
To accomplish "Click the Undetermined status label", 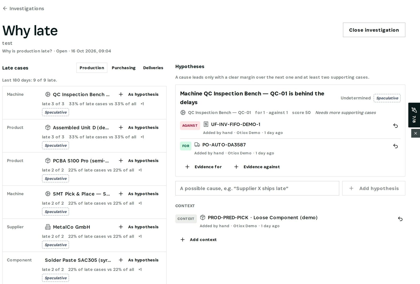I will click(x=355, y=98).
